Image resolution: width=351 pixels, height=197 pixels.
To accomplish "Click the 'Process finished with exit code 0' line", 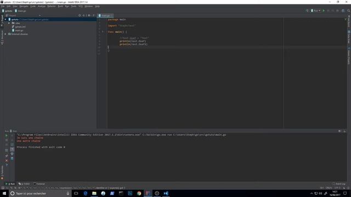I will 41,147.
